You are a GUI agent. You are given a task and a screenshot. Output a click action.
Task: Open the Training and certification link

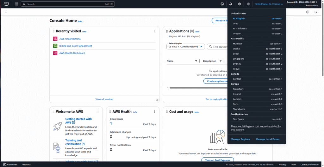[75, 142]
